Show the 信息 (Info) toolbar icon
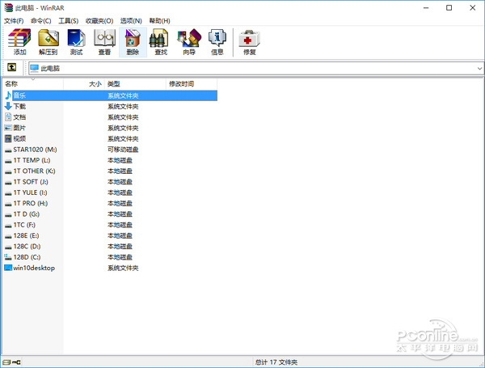The width and height of the screenshot is (485, 368). (x=217, y=42)
